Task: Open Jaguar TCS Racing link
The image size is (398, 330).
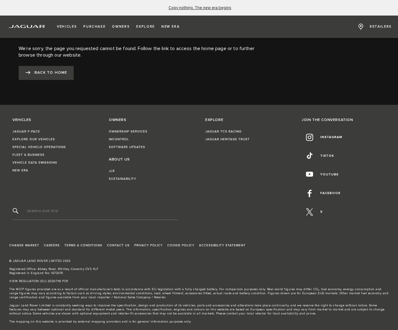Action: click(x=223, y=132)
